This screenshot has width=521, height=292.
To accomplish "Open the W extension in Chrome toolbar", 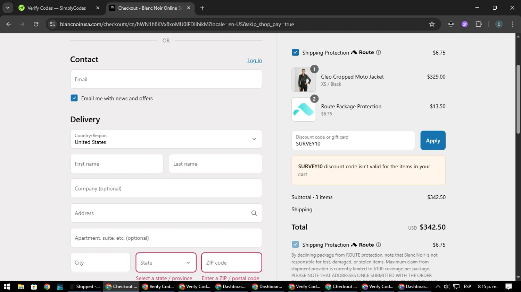I will (451, 24).
